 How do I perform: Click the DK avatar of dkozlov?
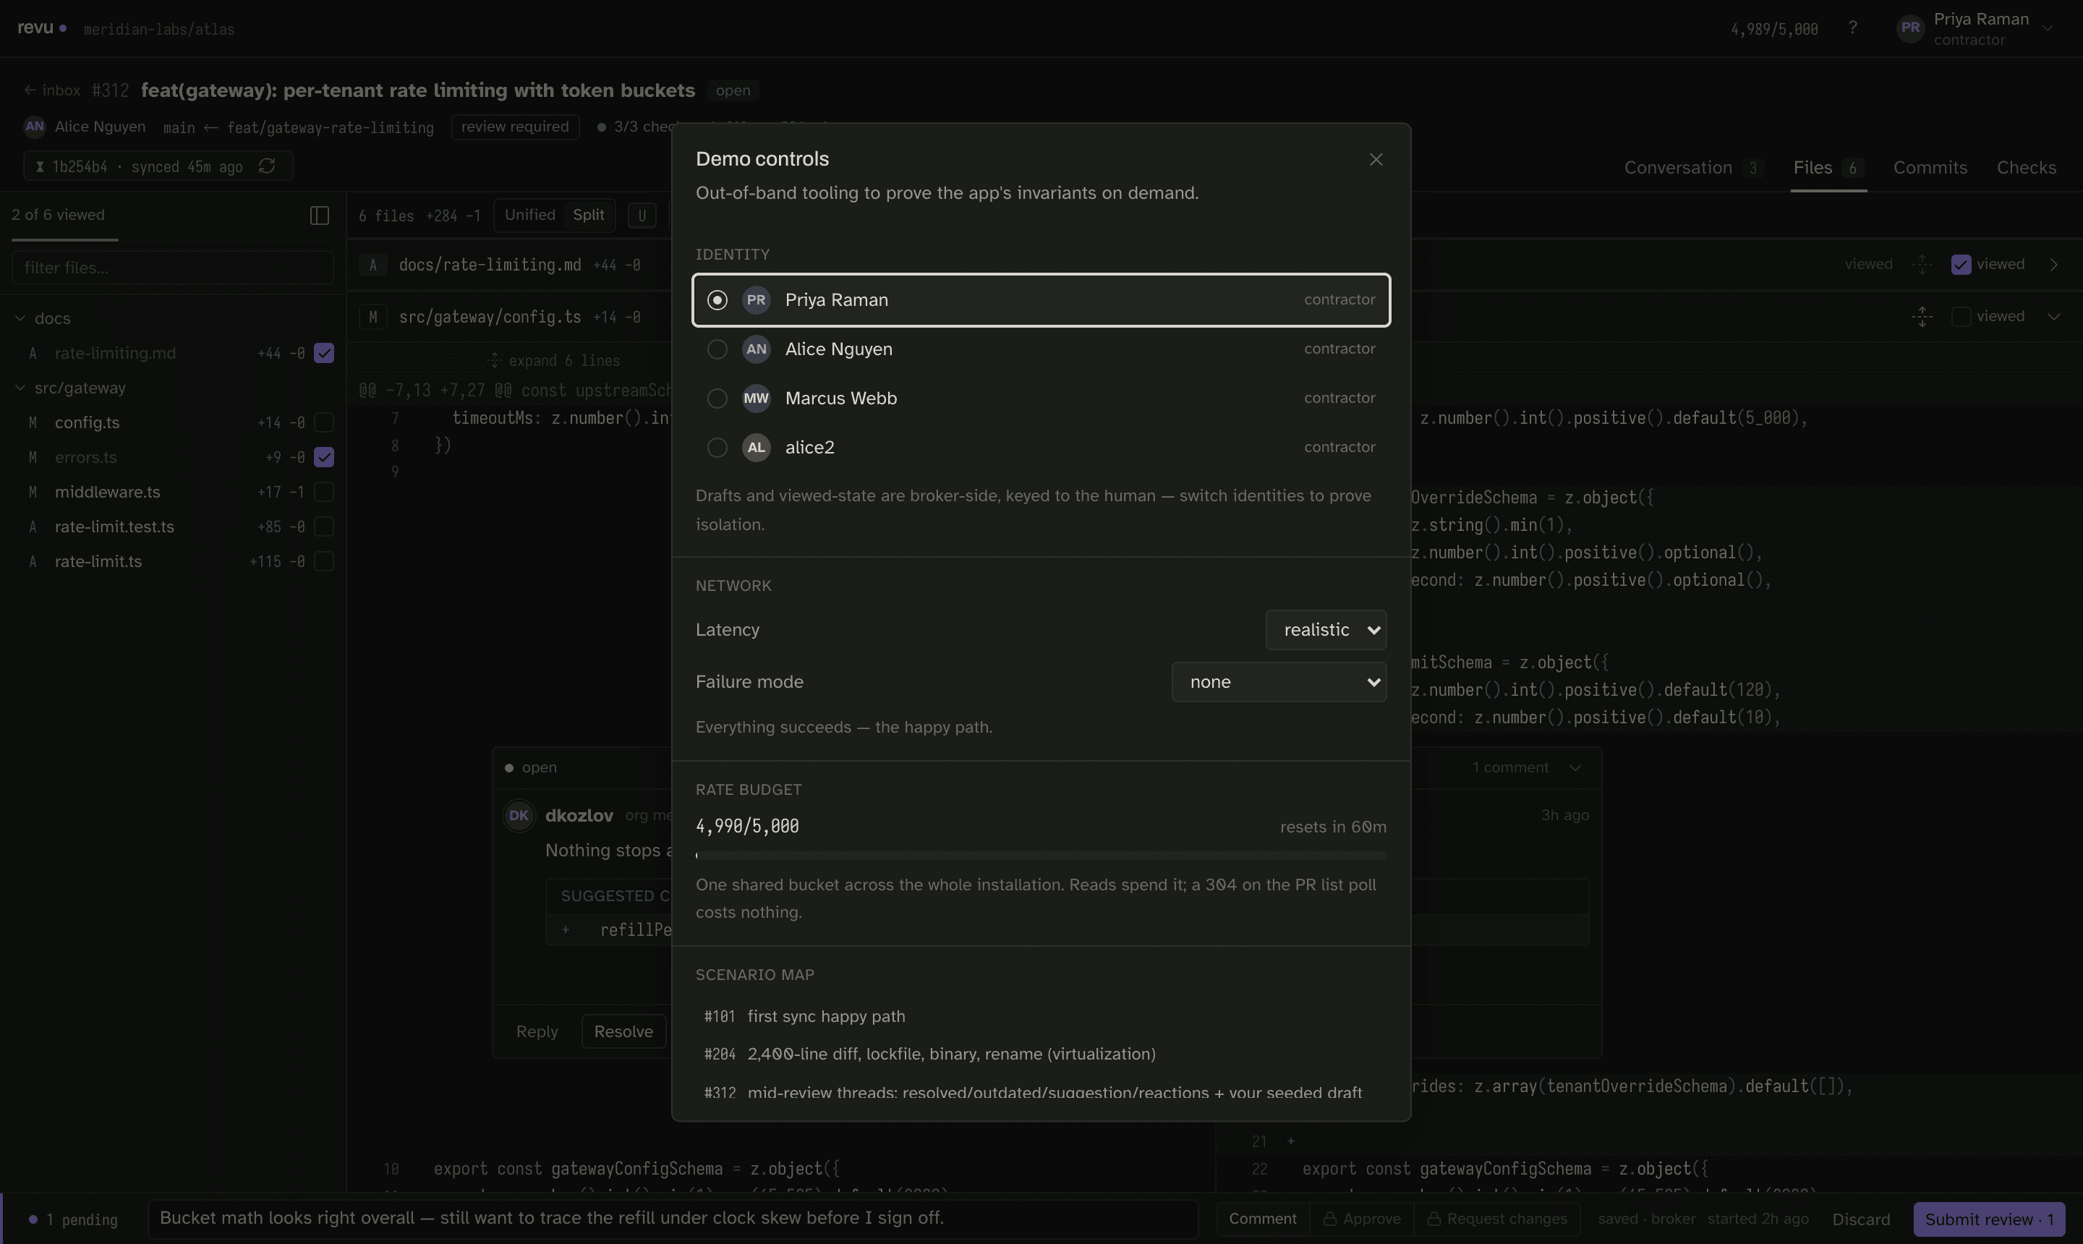[519, 816]
